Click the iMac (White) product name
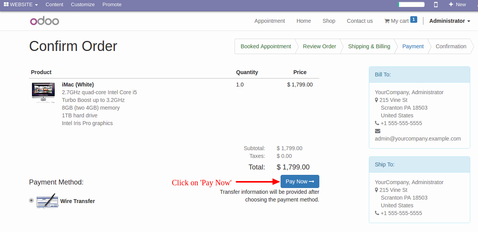The image size is (478, 232). 78,85
